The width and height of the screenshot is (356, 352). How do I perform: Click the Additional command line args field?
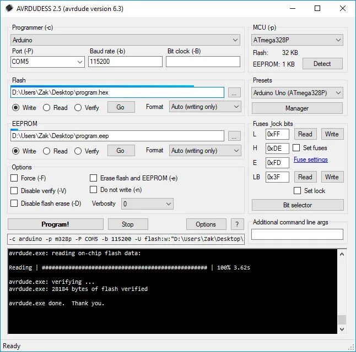[297, 234]
